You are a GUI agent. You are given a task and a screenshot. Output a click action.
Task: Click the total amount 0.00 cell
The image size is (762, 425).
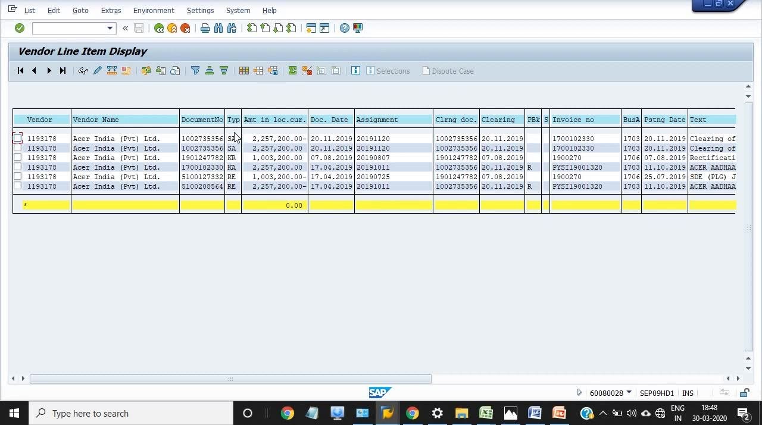point(274,205)
